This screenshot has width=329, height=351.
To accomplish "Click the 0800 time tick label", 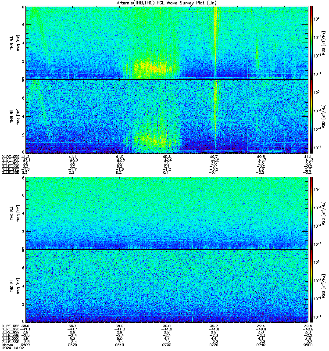I will (x=308, y=345).
